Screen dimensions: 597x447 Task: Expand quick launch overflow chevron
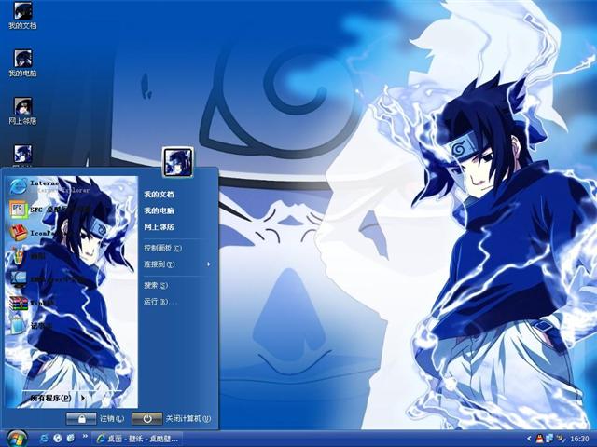point(85,436)
